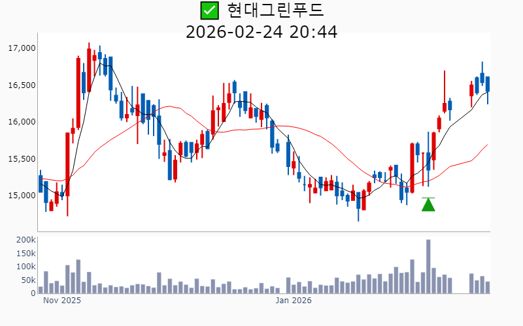
Task: Click the 15,500 price axis label
Action: click(21, 158)
